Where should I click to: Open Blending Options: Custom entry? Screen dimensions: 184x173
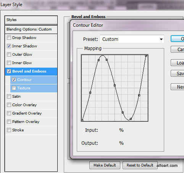pyautogui.click(x=31, y=29)
